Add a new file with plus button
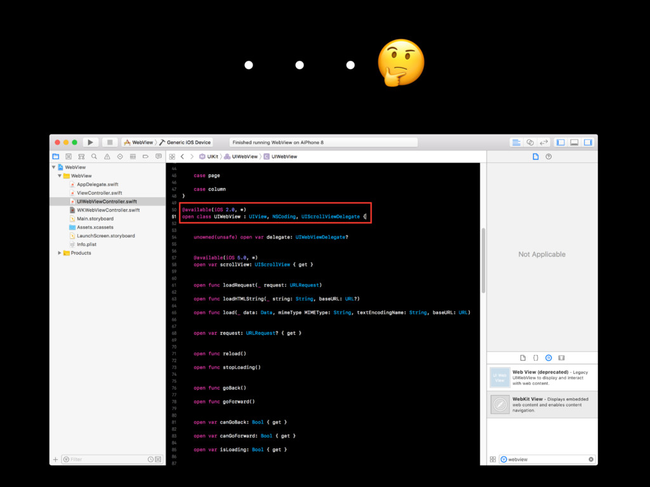 pos(56,459)
